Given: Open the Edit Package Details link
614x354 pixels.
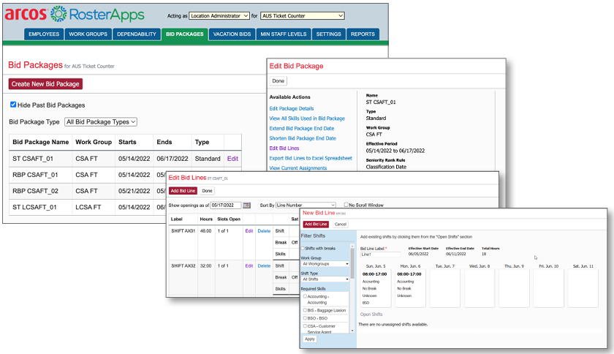Looking at the screenshot, I should pos(292,108).
